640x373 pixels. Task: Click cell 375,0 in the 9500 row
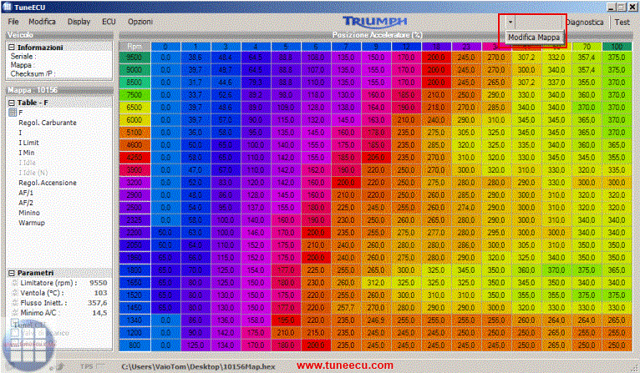pos(617,58)
